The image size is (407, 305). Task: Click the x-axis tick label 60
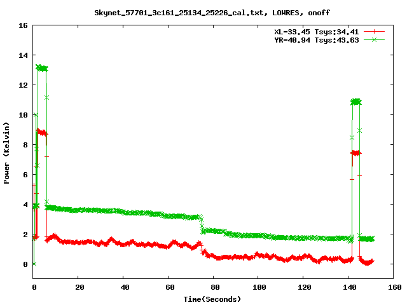[170, 287]
